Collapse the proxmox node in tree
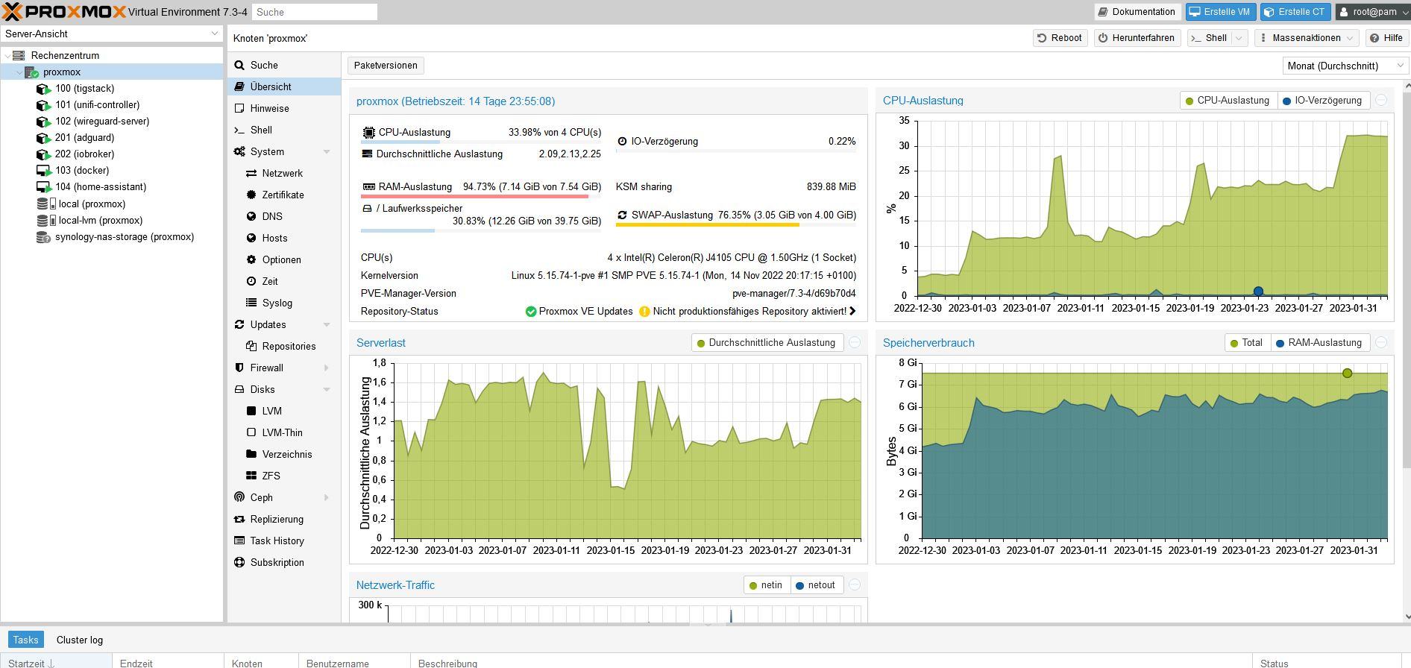This screenshot has height=668, width=1411. pos(19,72)
